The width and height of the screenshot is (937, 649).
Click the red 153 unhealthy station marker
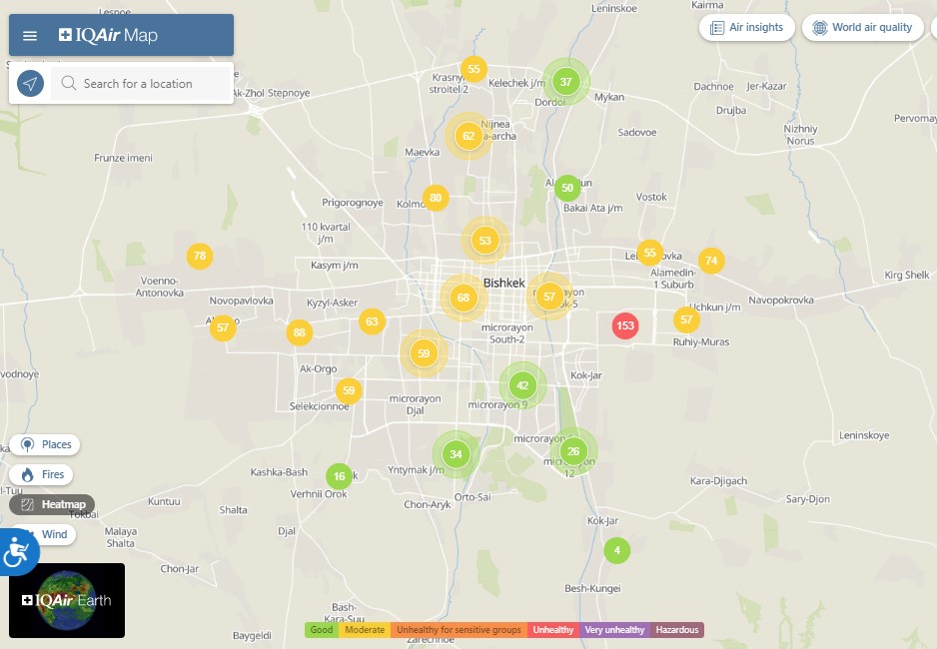pyautogui.click(x=625, y=325)
